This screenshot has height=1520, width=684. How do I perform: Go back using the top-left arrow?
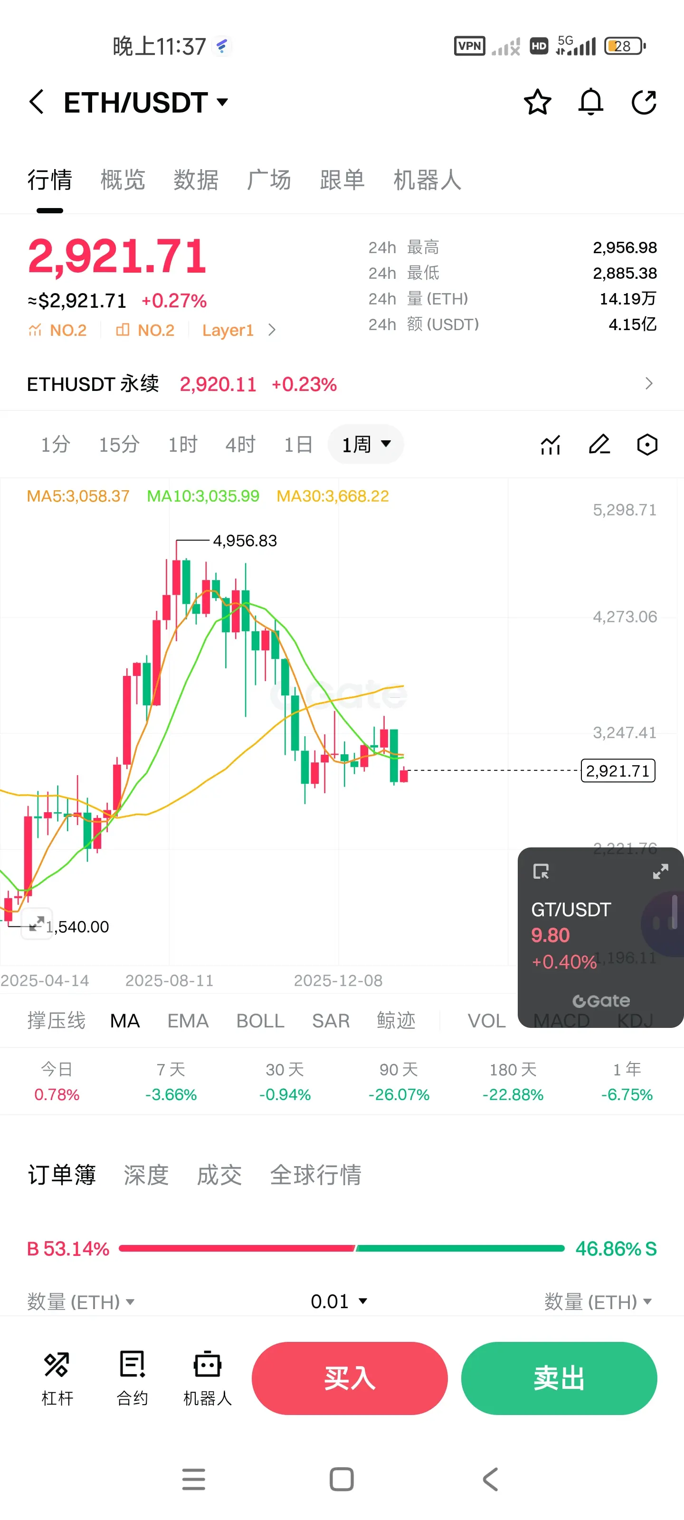(x=37, y=102)
